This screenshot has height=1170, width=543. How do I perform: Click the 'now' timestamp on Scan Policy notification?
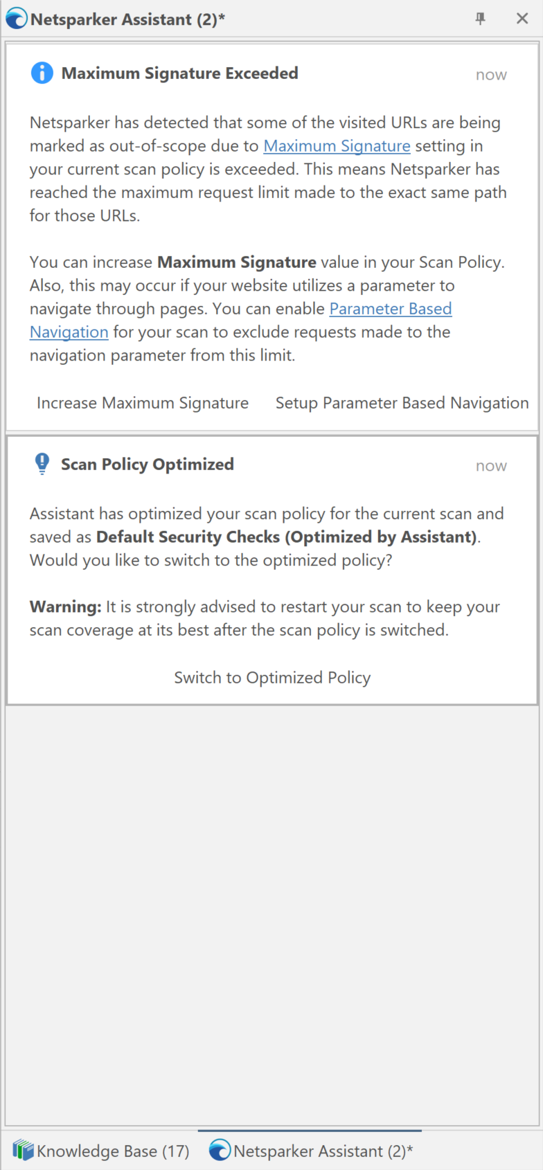(x=491, y=465)
